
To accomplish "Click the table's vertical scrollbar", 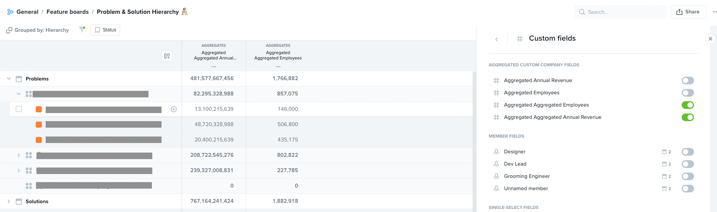I will [475, 141].
